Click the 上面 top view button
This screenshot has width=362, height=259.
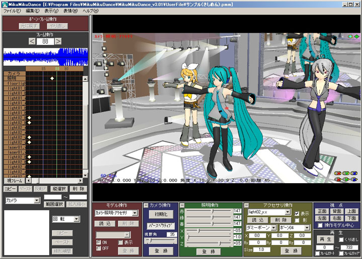351,211
